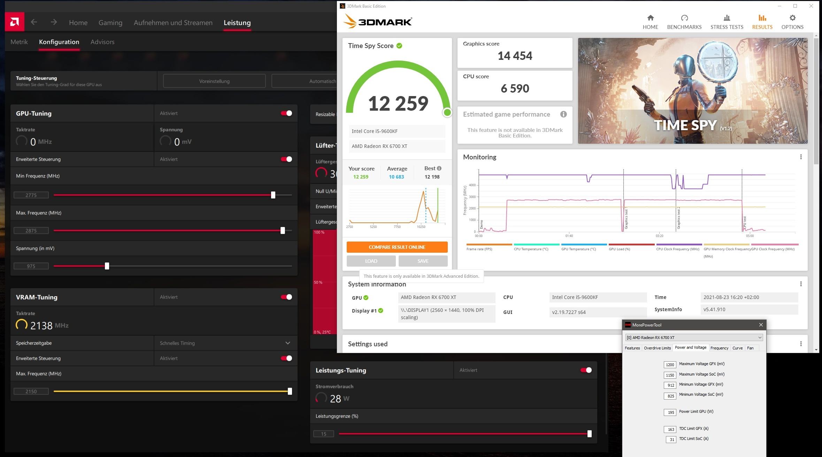Open MorePowerTool Curve tab

click(x=737, y=348)
